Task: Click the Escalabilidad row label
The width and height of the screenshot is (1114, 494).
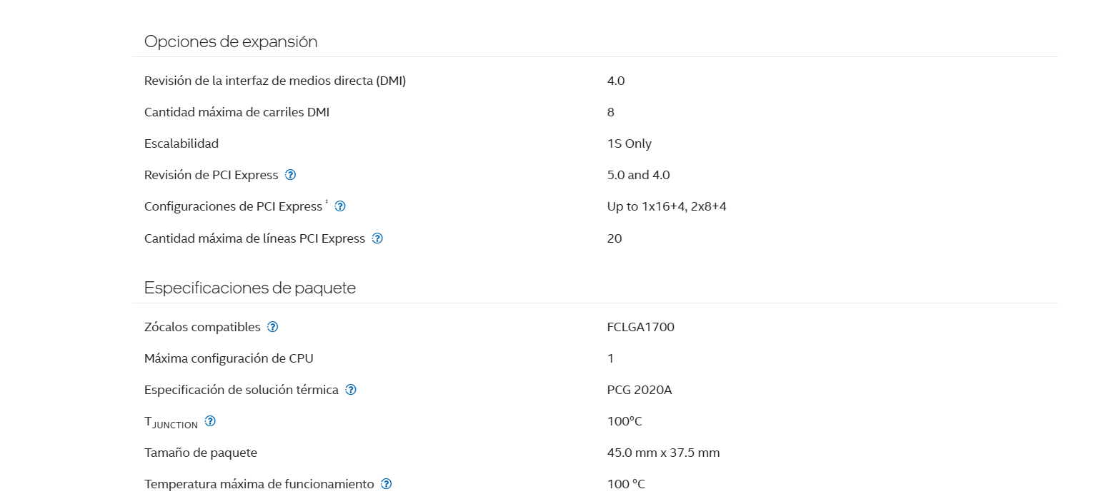Action: tap(181, 143)
